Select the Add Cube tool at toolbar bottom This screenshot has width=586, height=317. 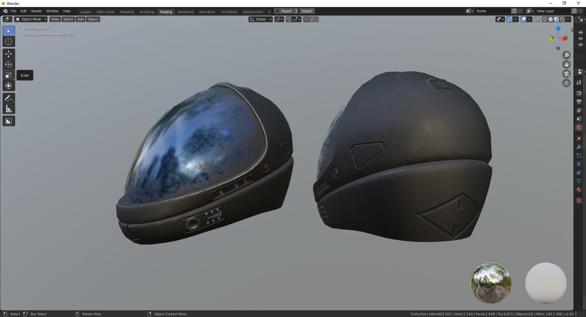[x=9, y=121]
